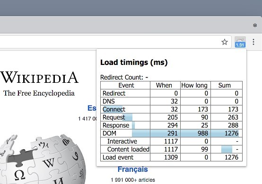Select the 'Load timings (ms)' heading
This screenshot has height=184, width=262.
134,63
